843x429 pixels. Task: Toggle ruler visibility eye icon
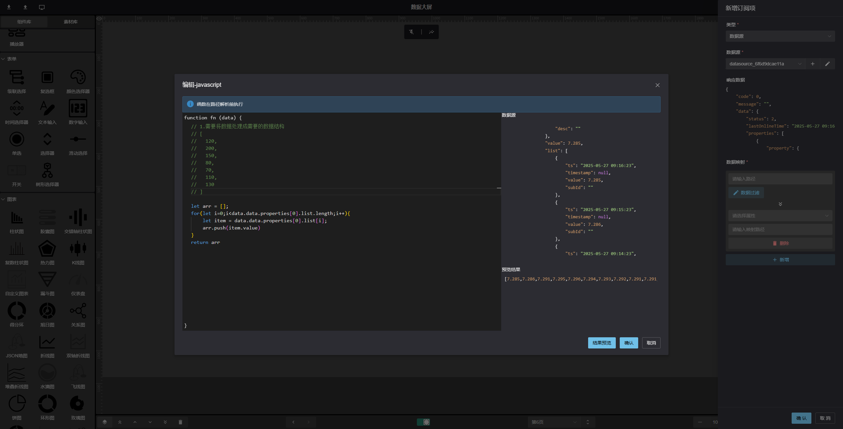pos(99,19)
